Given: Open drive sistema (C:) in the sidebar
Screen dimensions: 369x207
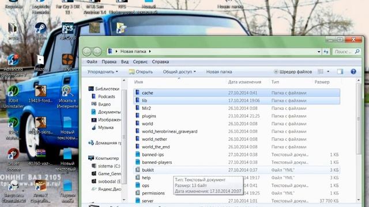Looking at the screenshot, I should pos(106,166).
